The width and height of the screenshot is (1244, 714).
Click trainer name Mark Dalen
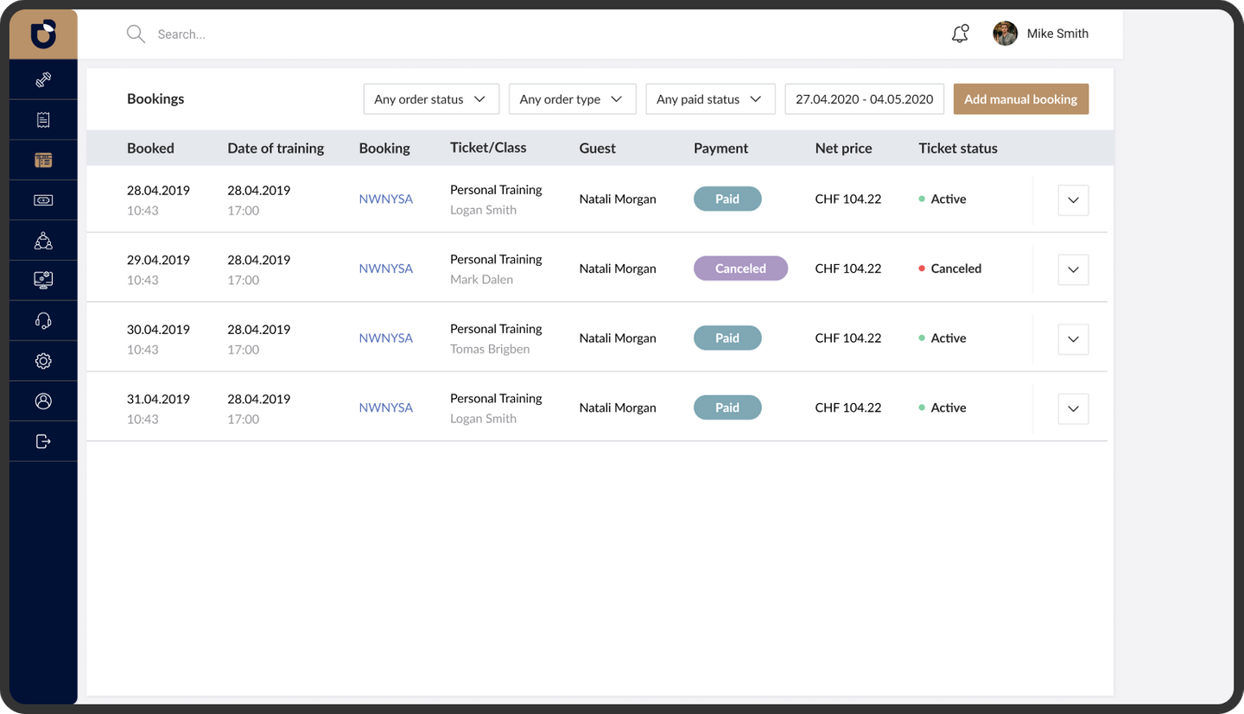point(481,280)
